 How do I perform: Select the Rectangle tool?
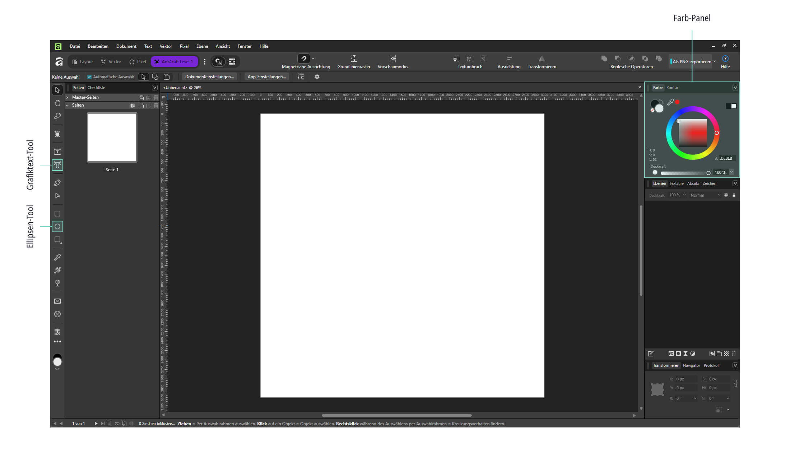pyautogui.click(x=57, y=214)
